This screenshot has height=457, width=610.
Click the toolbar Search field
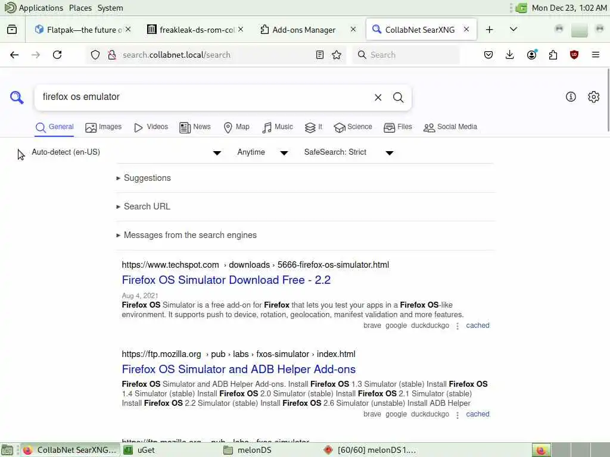(406, 55)
